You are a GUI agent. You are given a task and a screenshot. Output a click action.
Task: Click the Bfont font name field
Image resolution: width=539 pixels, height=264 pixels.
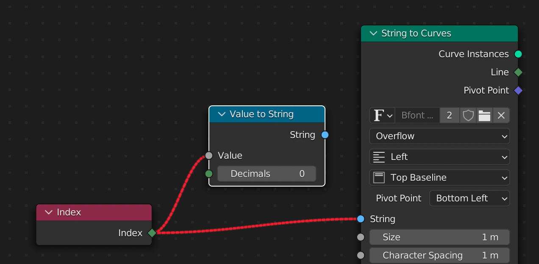(x=417, y=115)
